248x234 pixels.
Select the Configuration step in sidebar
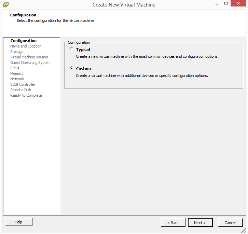click(24, 41)
